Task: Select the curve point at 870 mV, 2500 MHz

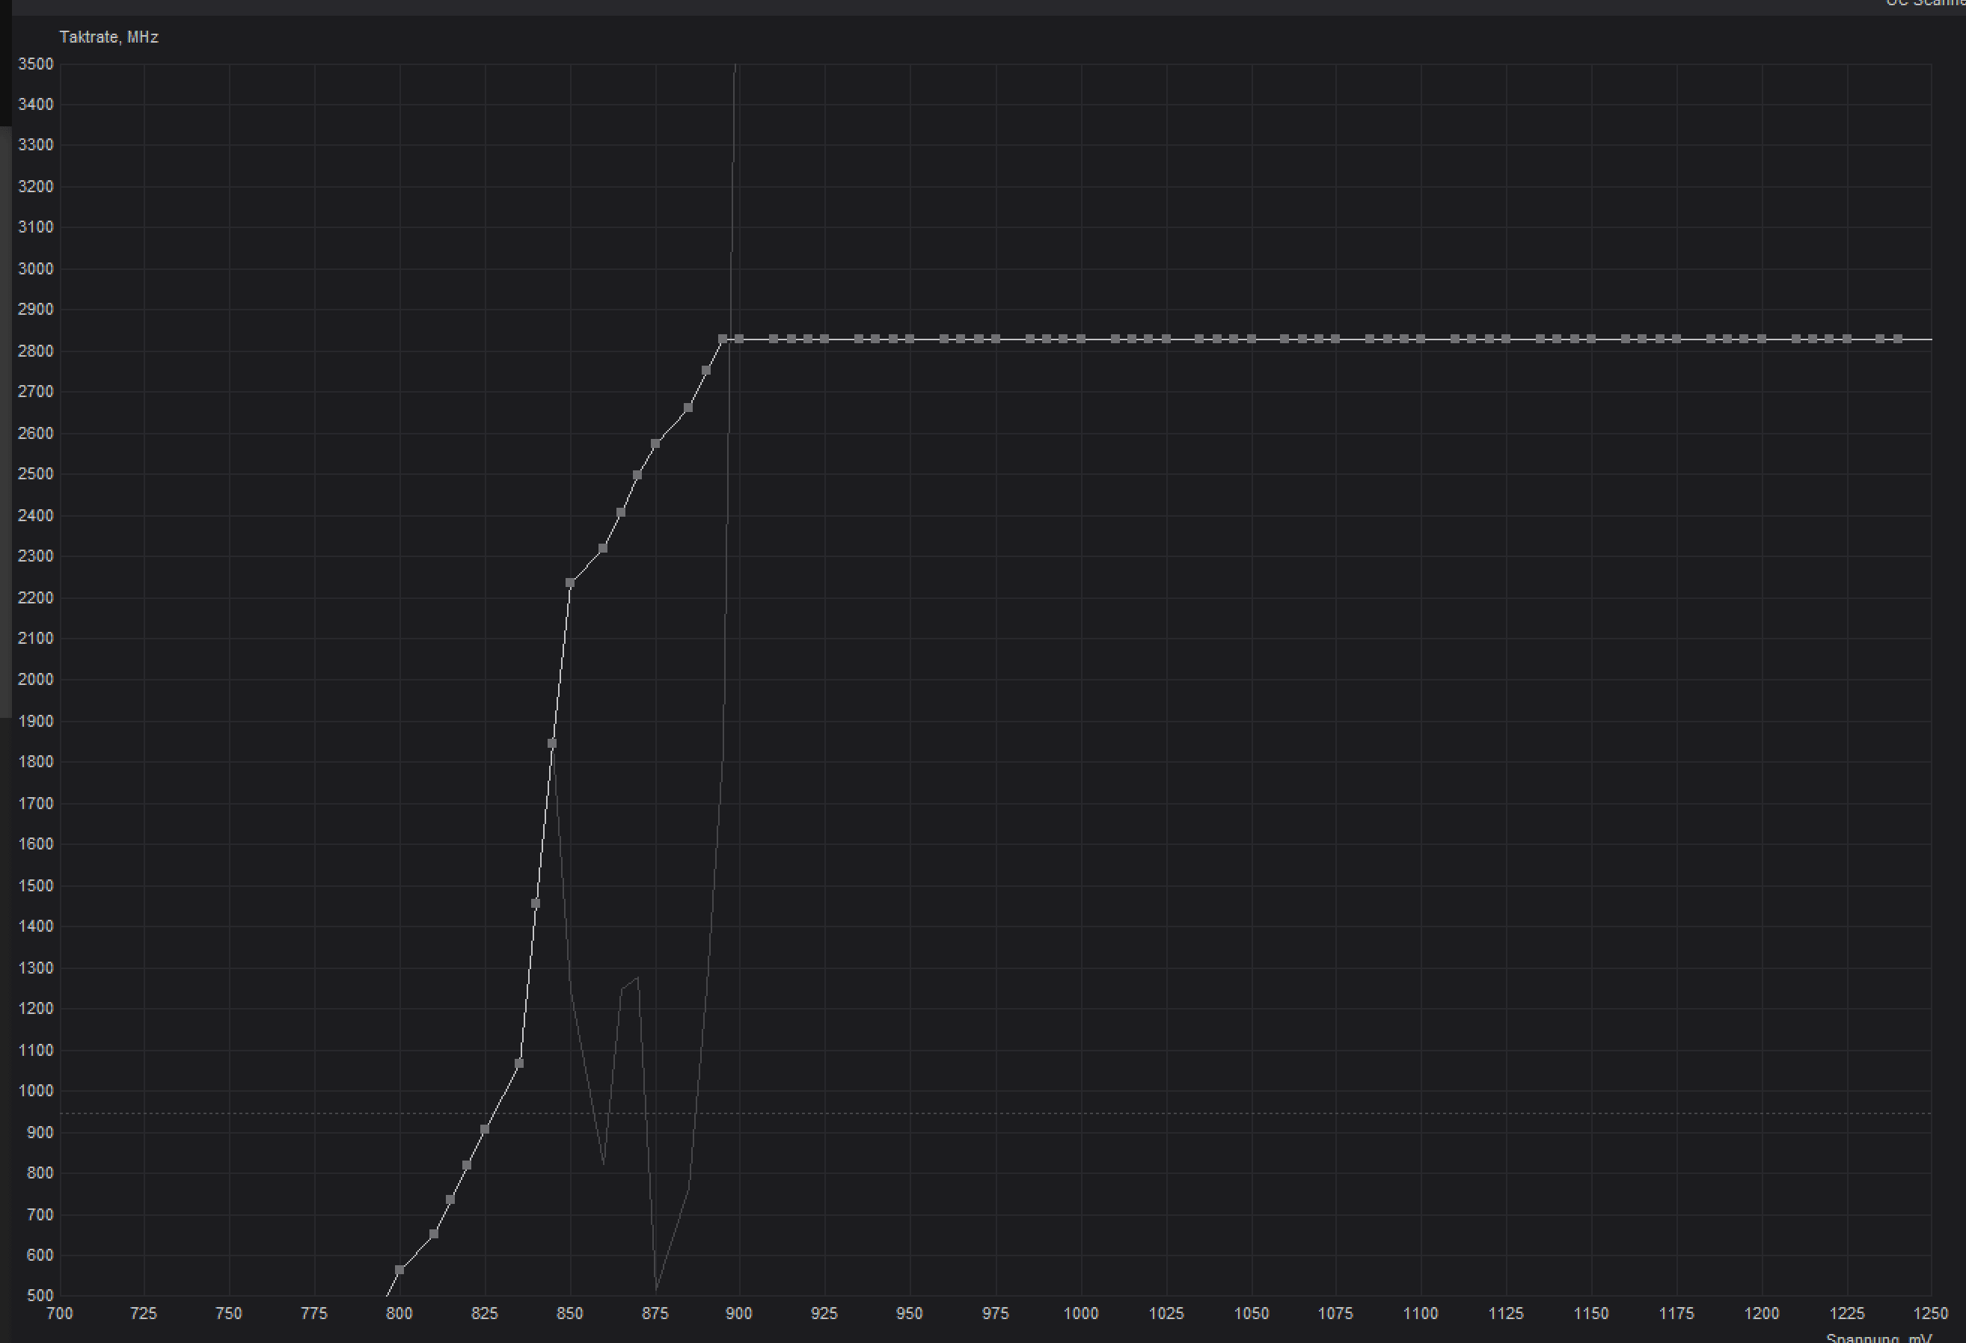Action: [x=638, y=474]
